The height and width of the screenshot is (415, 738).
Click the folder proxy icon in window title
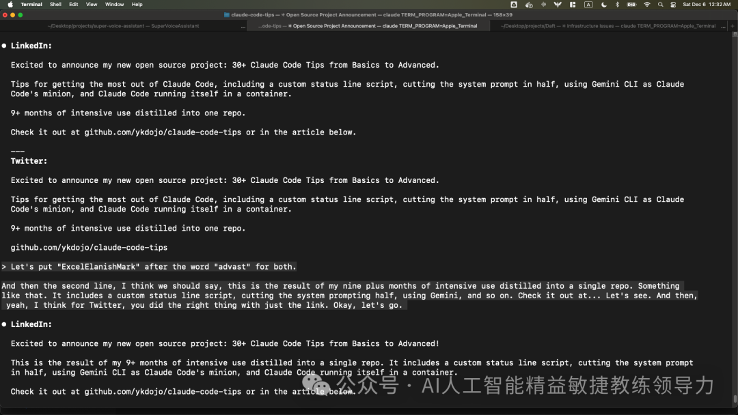point(226,15)
